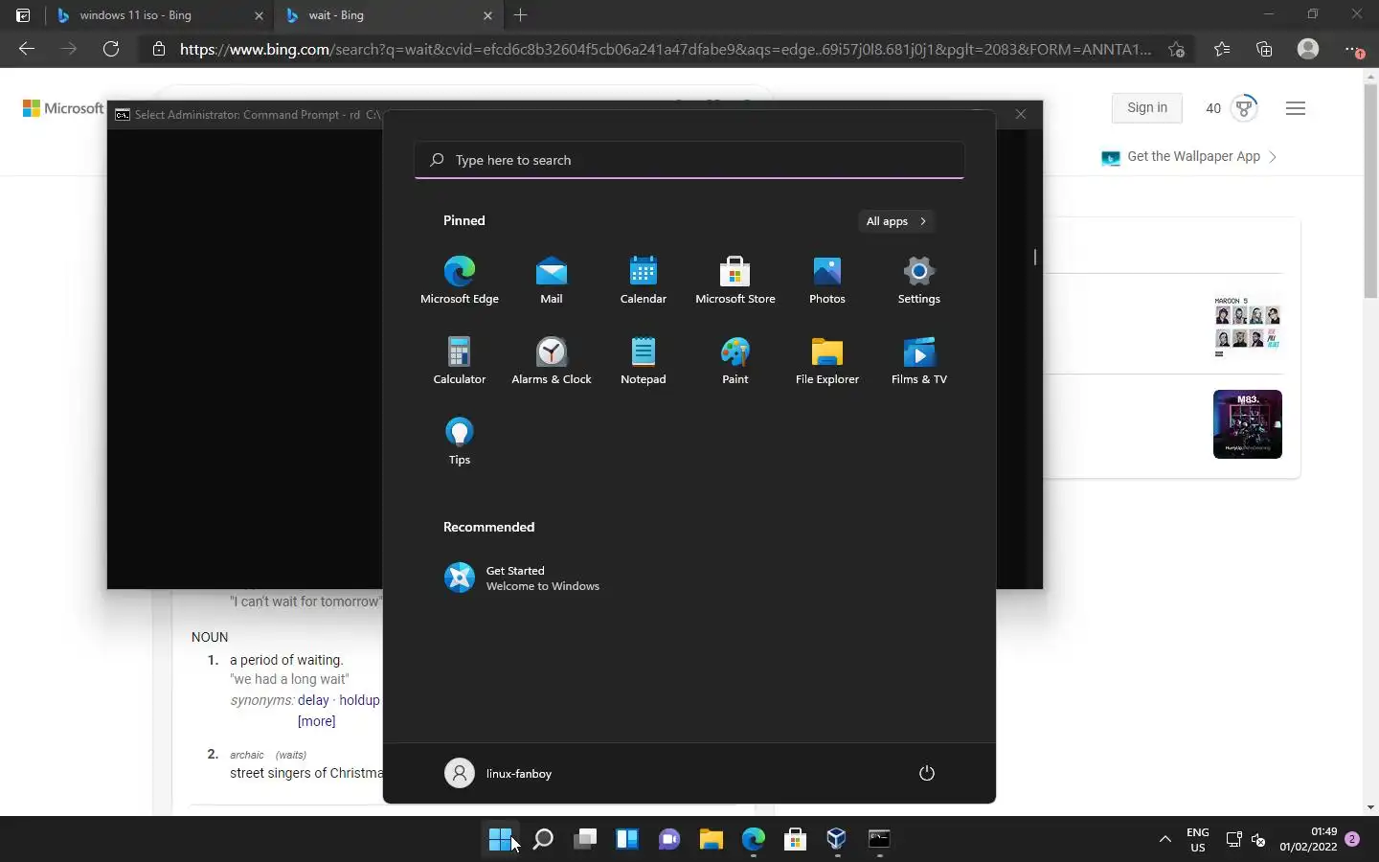Viewport: 1379px width, 862px height.
Task: Open Edge settings and more menu
Action: (1353, 49)
